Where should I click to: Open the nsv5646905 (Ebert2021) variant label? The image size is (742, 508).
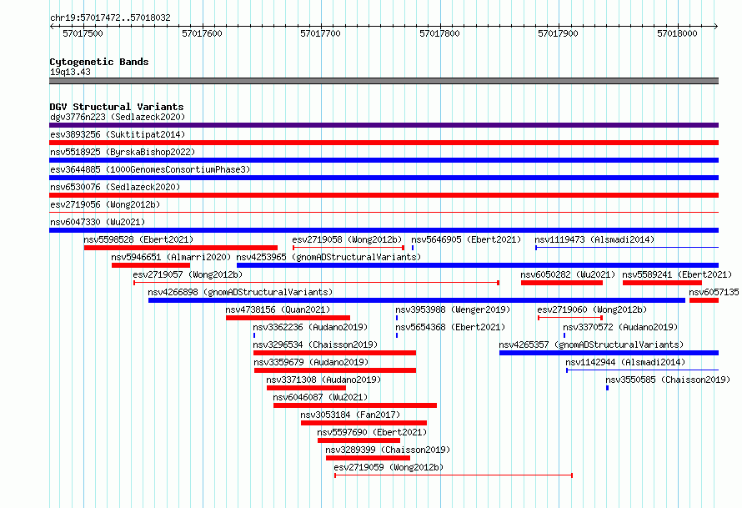coord(466,239)
